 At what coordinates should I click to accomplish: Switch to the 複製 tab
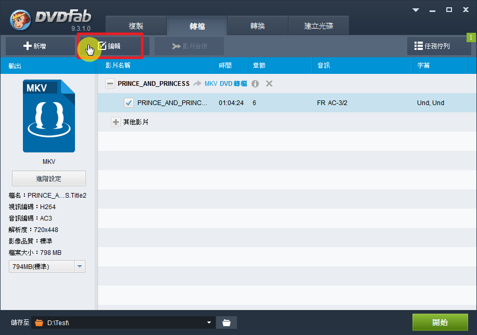tap(136, 26)
